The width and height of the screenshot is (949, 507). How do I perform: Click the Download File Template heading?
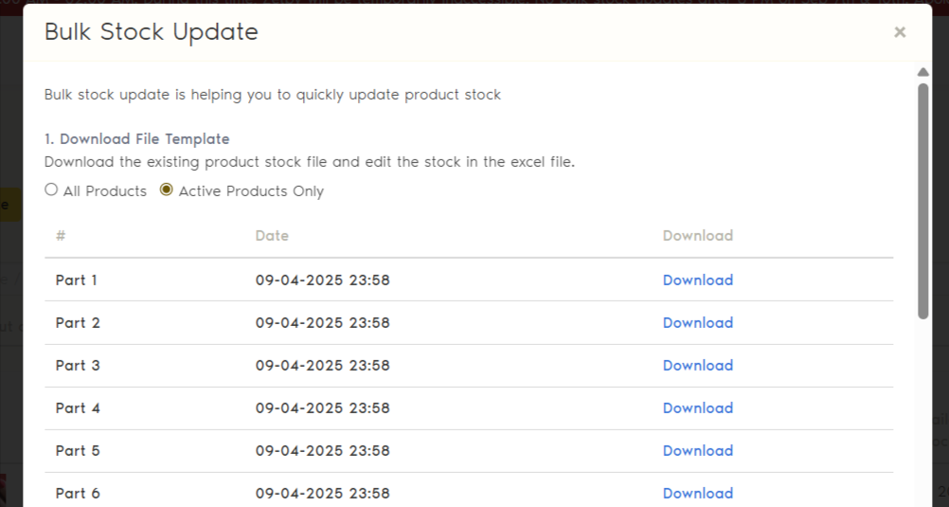(x=136, y=139)
